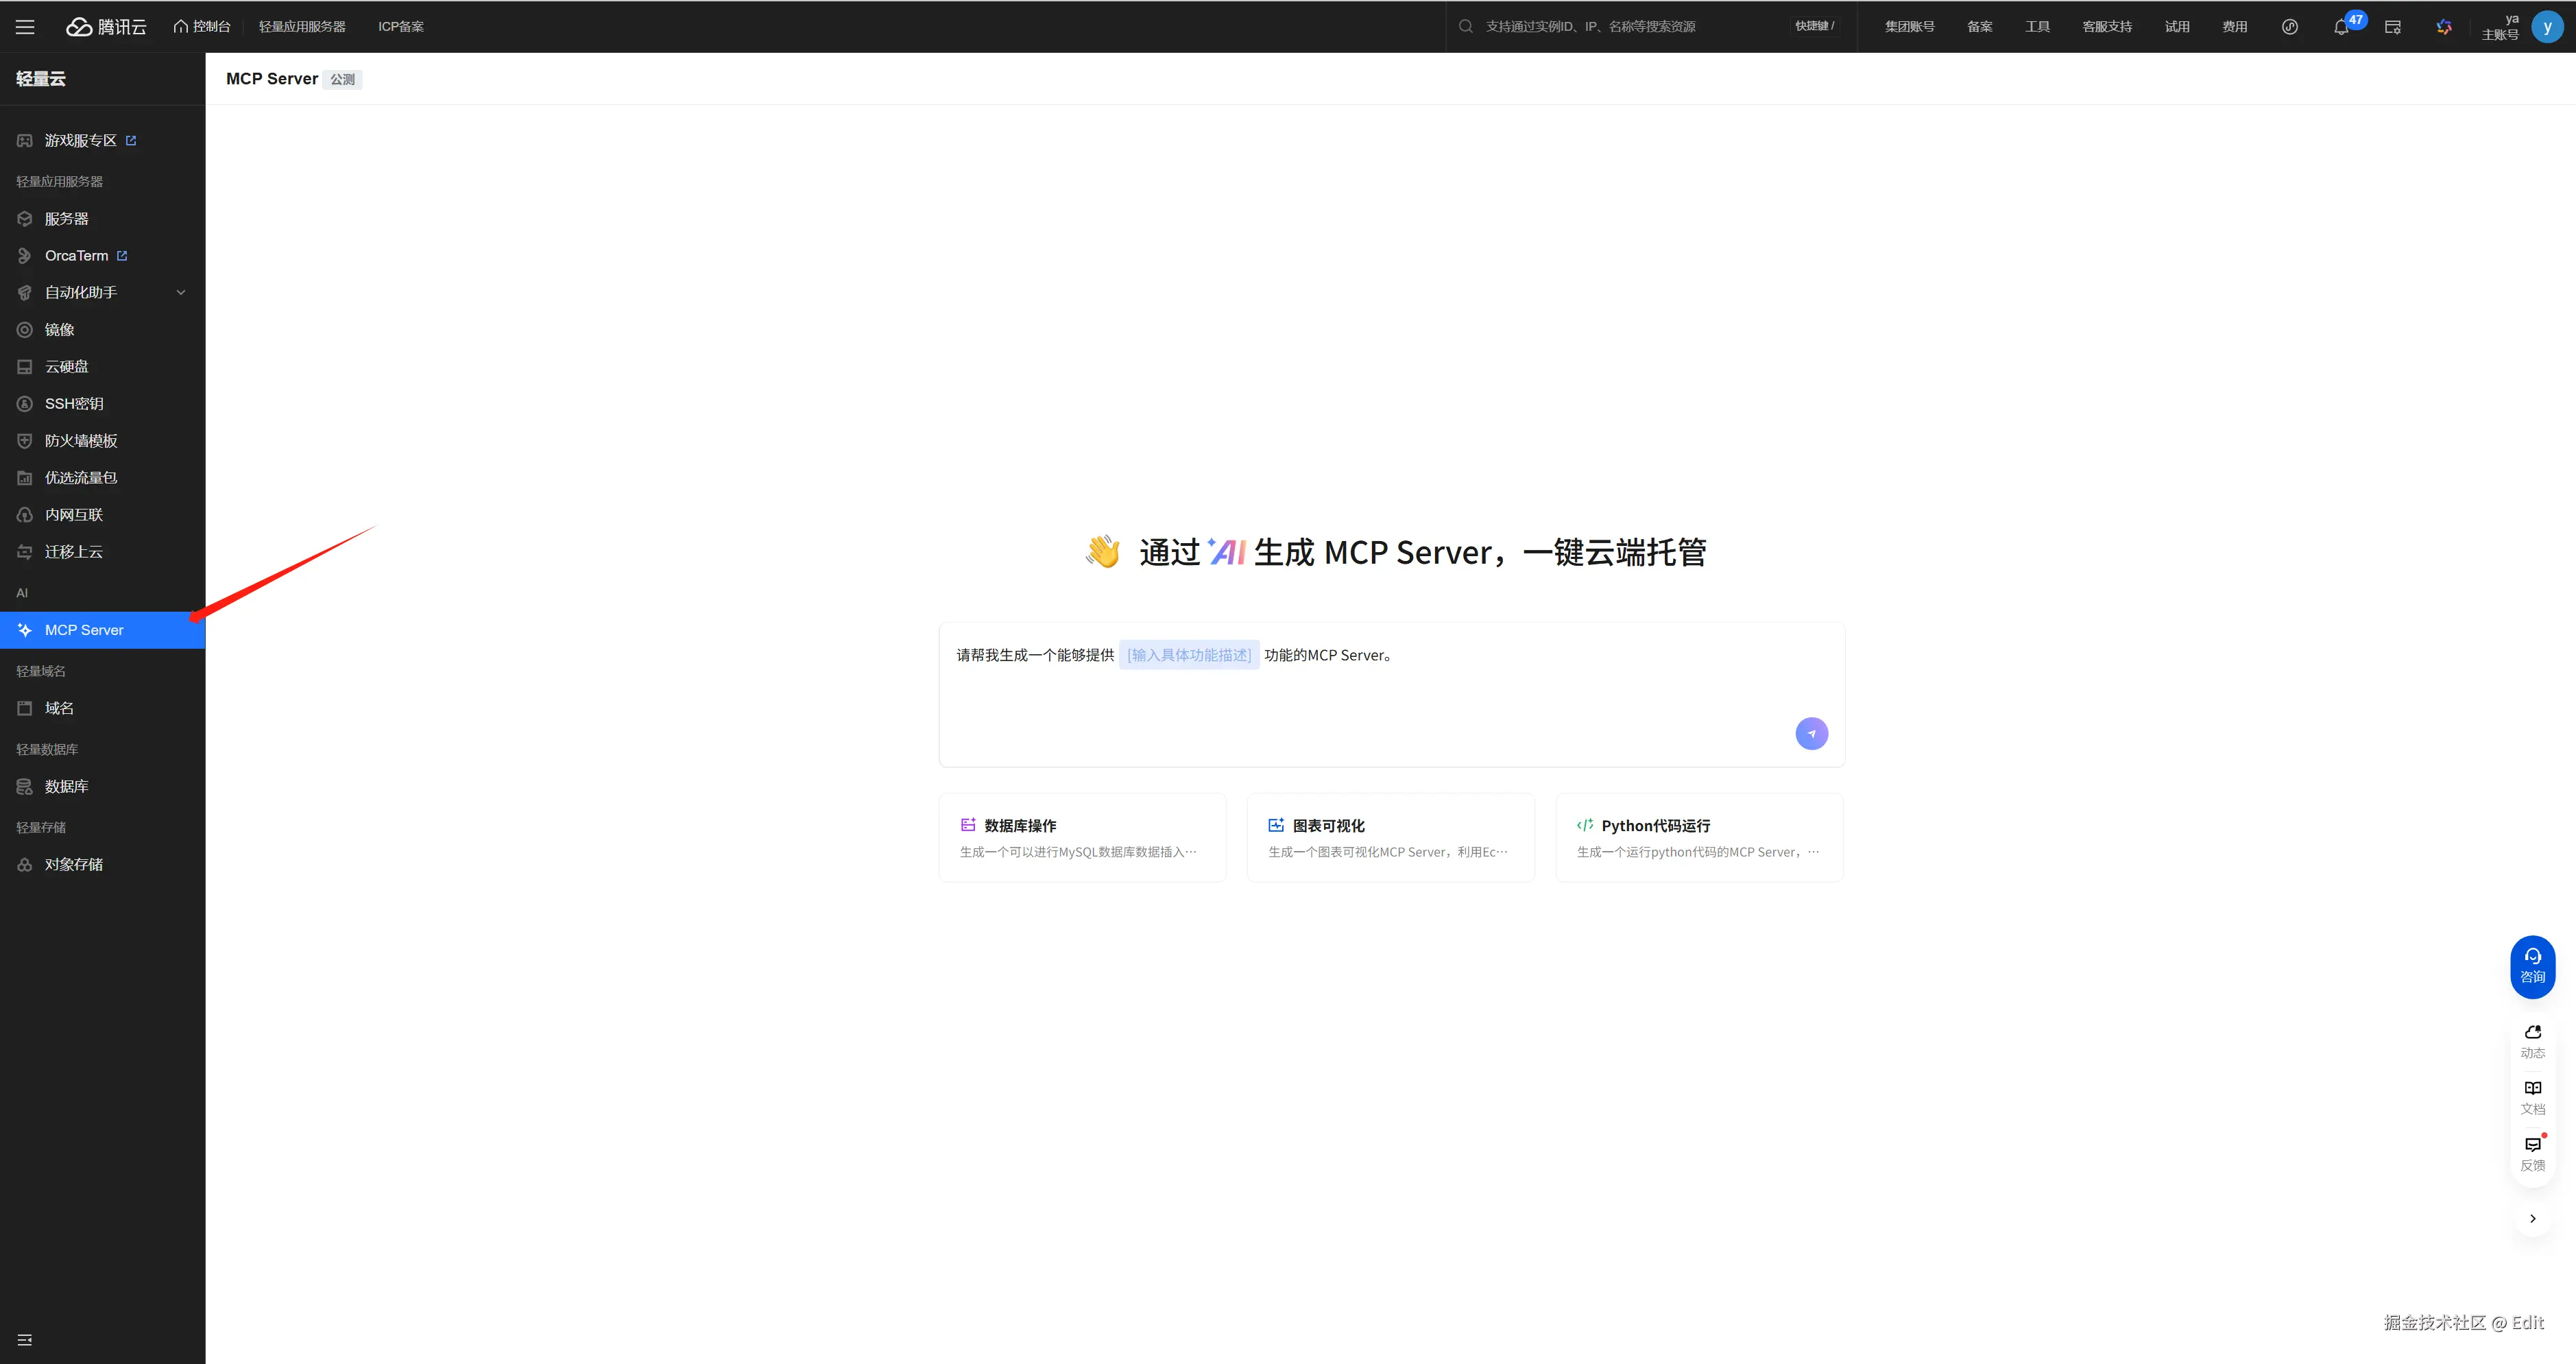The image size is (2576, 1364).
Task: Open the 文档 documentation panel
Action: pyautogui.click(x=2533, y=1097)
